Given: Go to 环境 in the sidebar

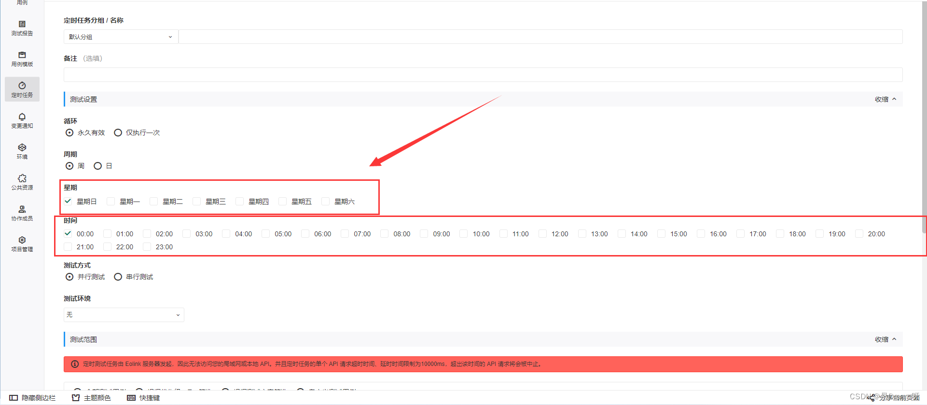Looking at the screenshot, I should 22,151.
